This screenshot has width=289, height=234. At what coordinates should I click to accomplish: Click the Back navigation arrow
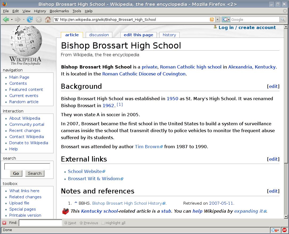[x=6, y=19]
